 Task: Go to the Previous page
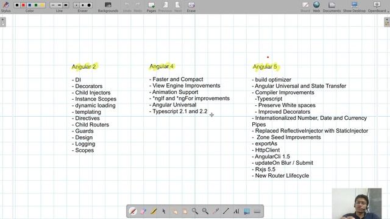pyautogui.click(x=165, y=7)
